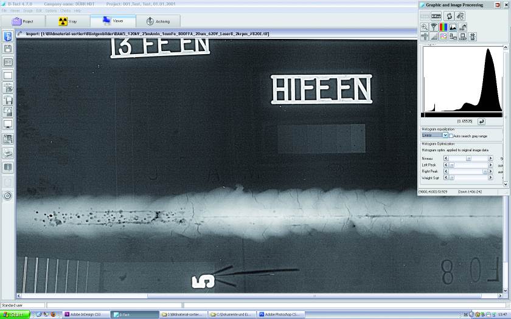Click the refresh arrows icon in processing panel
511x319 pixels.
click(448, 16)
